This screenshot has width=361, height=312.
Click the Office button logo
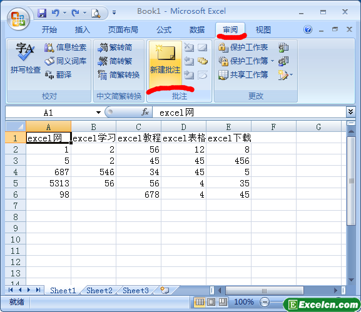click(x=18, y=19)
